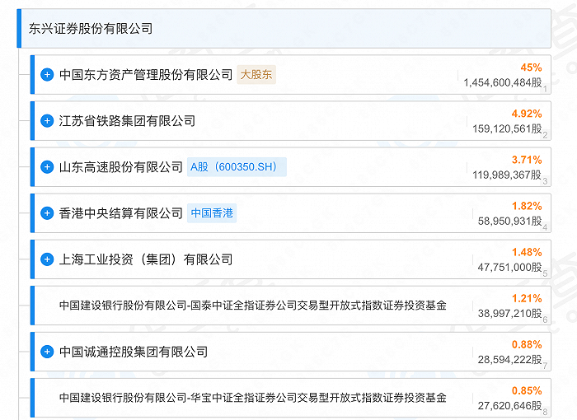The height and width of the screenshot is (420, 577).
Task: Click the 4.92% shareholding percentage
Action: coord(527,114)
